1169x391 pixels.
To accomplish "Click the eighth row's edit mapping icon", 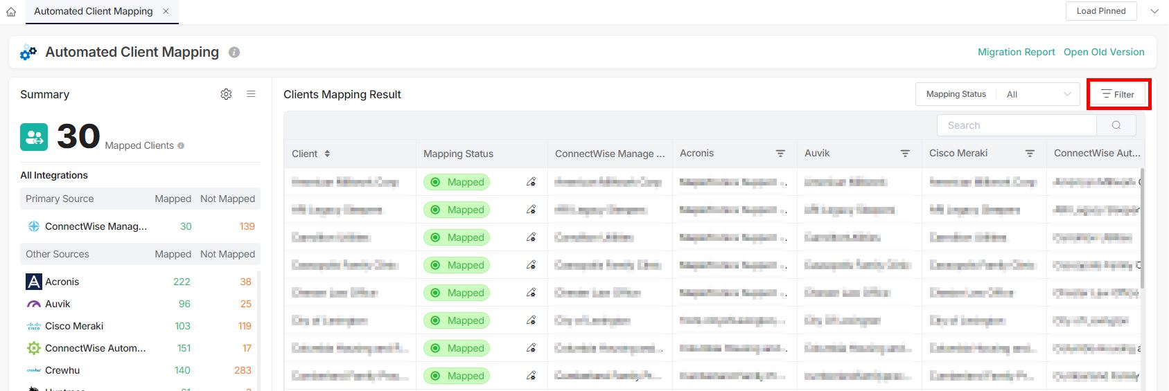I will tap(531, 376).
